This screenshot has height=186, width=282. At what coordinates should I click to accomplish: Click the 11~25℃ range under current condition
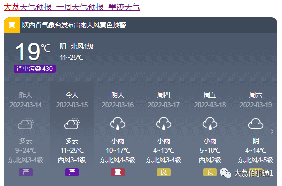click(71, 58)
